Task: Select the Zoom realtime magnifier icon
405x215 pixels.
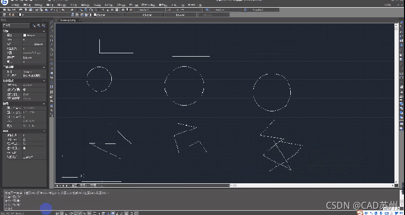Action: [86, 10]
